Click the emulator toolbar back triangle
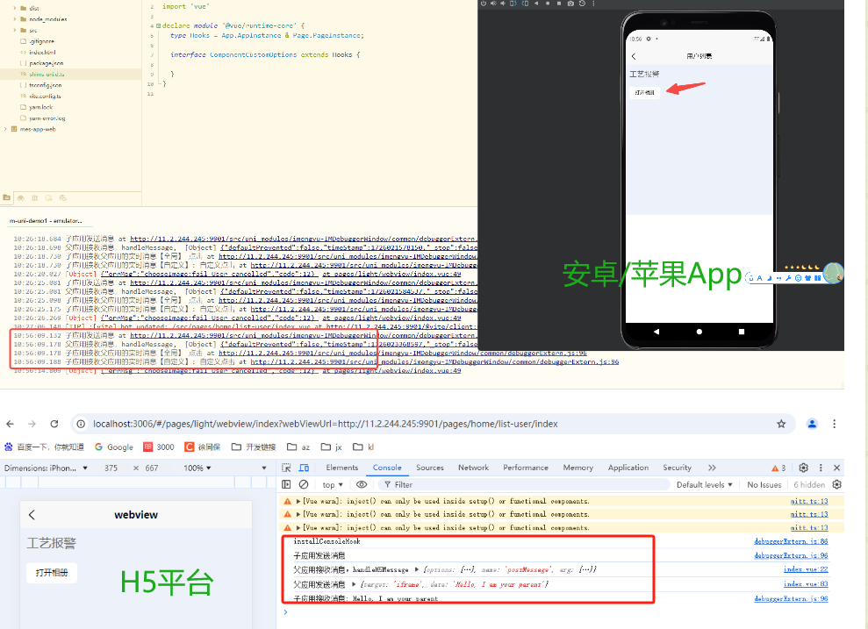The width and height of the screenshot is (868, 629). coord(536,4)
